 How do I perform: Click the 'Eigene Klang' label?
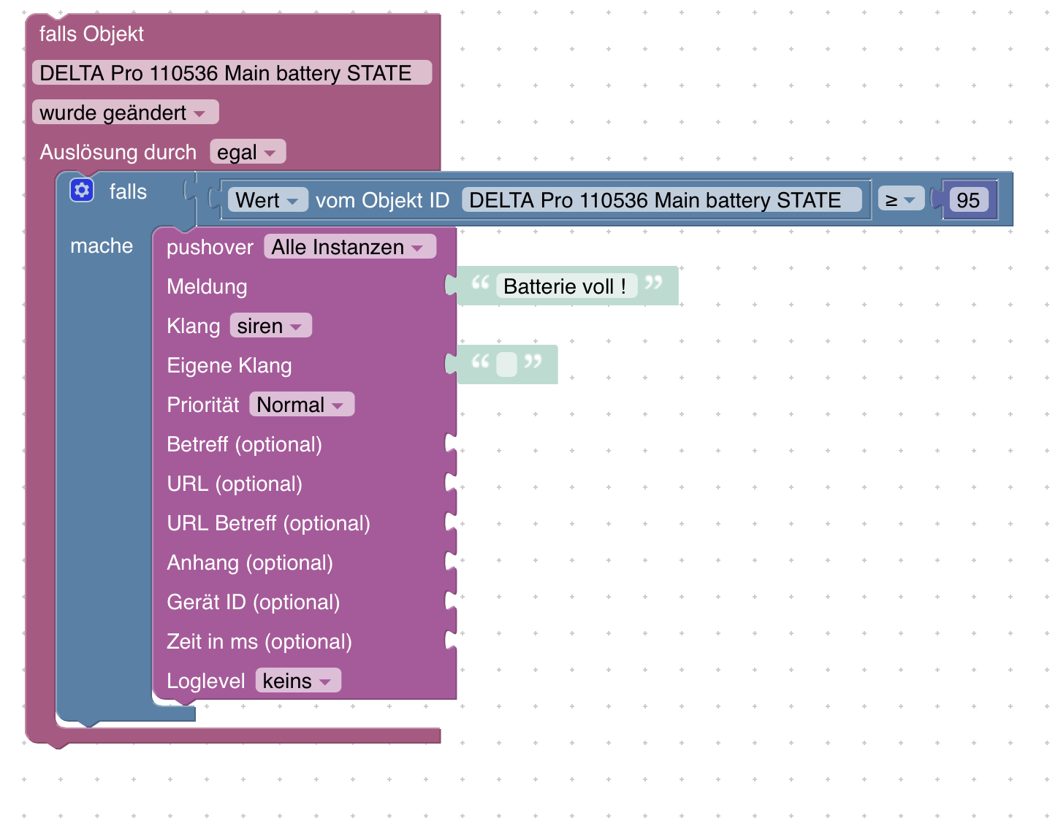click(x=229, y=365)
